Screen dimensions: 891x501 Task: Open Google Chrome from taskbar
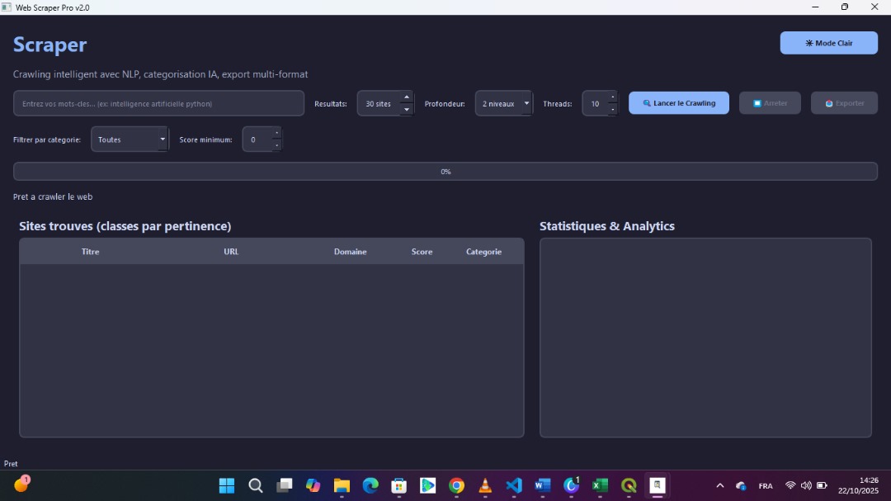[456, 485]
